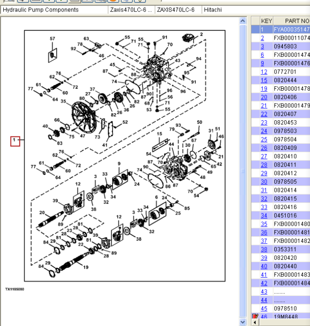Image resolution: width=310 pixels, height=326 pixels.
Task: Select the red boxed callout 1 in diagram
Action: click(15, 140)
